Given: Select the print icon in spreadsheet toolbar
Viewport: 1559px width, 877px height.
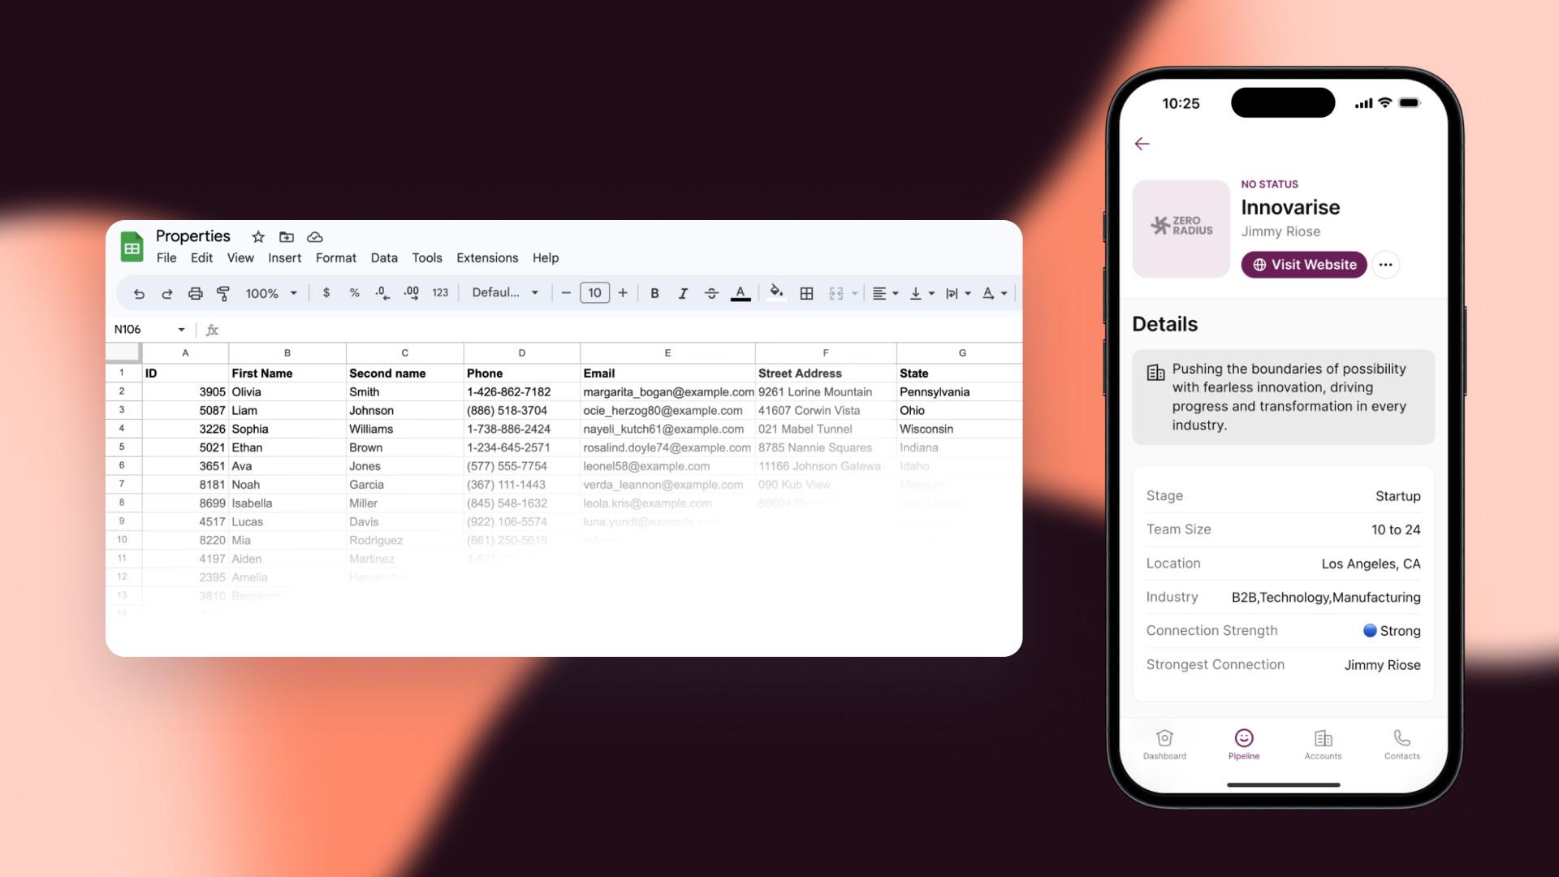Looking at the screenshot, I should click(194, 292).
